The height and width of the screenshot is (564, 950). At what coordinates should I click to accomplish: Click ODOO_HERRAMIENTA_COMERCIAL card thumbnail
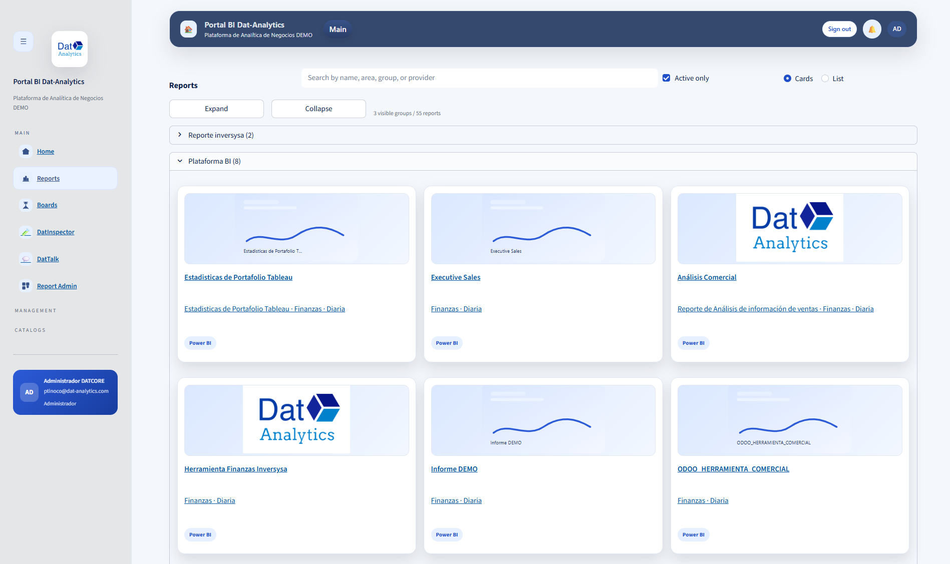(790, 420)
